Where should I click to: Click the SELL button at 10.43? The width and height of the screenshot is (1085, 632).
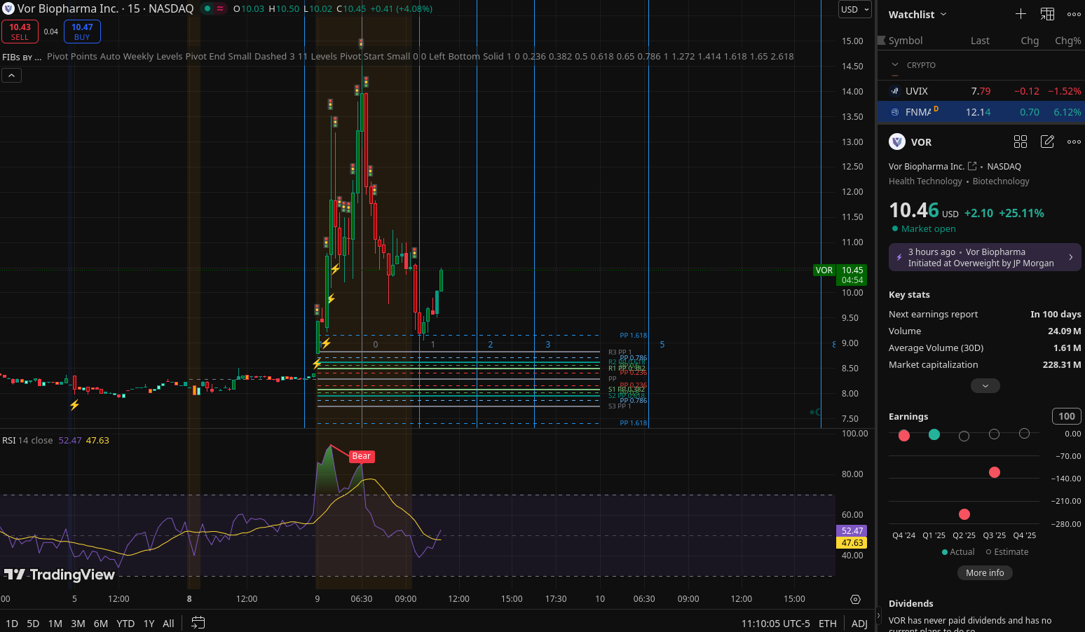20,32
